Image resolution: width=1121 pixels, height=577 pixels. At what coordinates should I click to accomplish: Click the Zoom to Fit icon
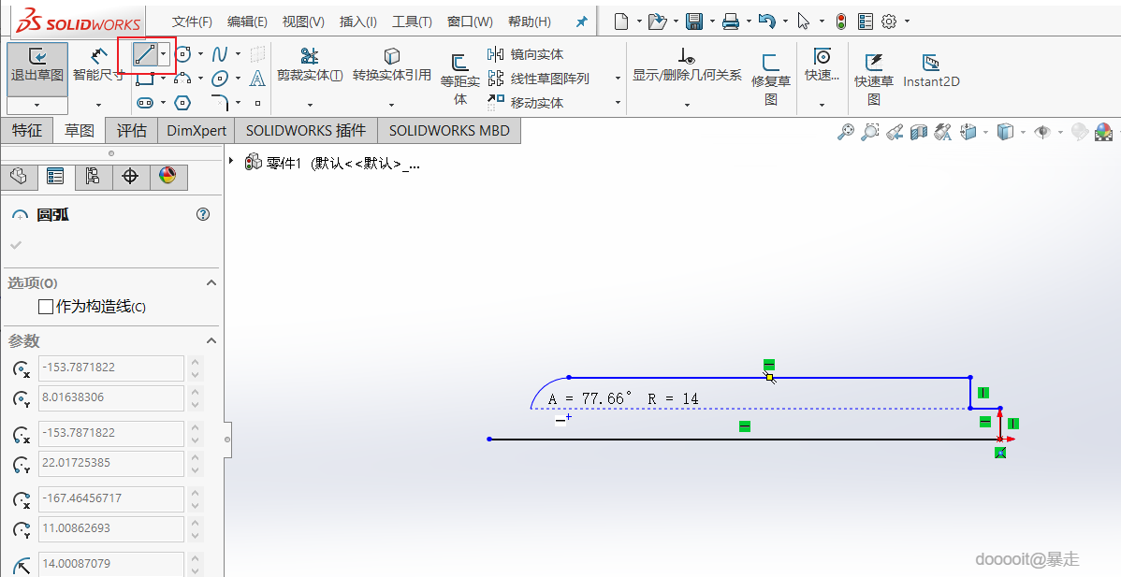tap(846, 132)
